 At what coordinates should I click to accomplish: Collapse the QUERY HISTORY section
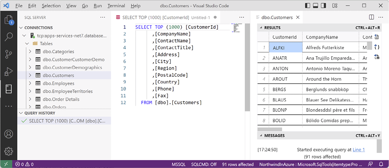tap(21, 113)
